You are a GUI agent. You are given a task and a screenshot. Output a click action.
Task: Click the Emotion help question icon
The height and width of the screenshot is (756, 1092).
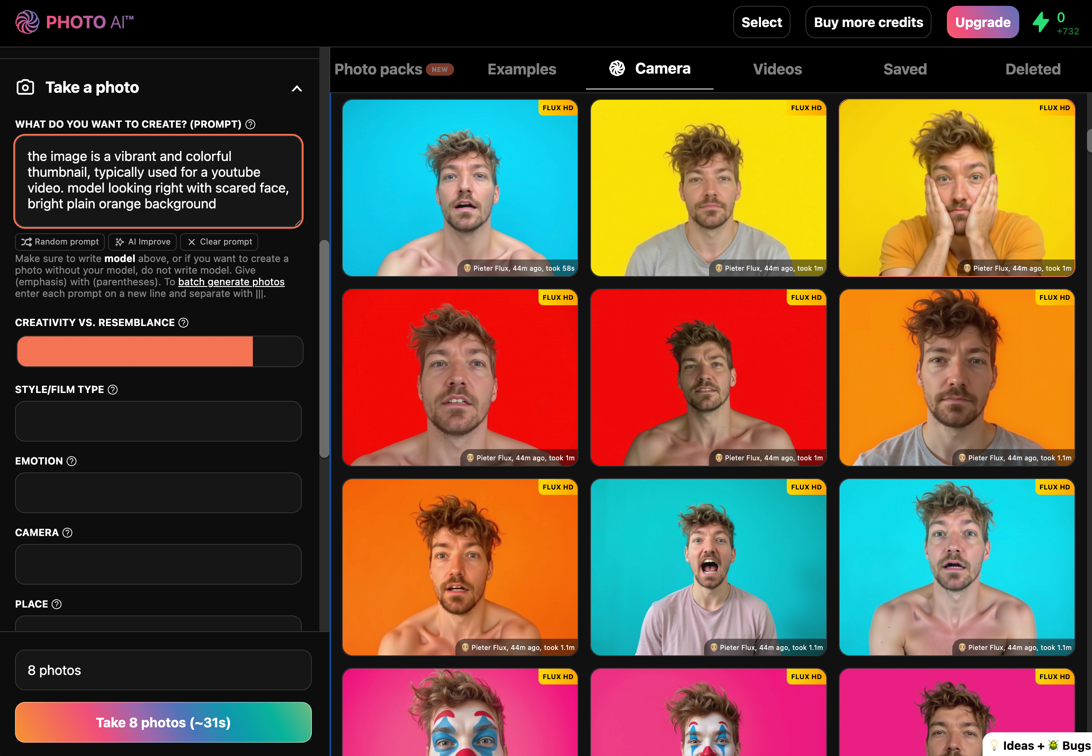[72, 461]
